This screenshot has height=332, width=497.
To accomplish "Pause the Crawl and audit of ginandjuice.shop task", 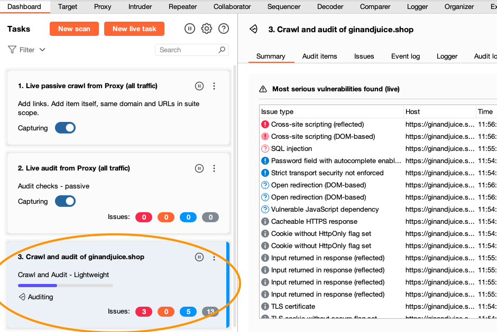I will [199, 257].
